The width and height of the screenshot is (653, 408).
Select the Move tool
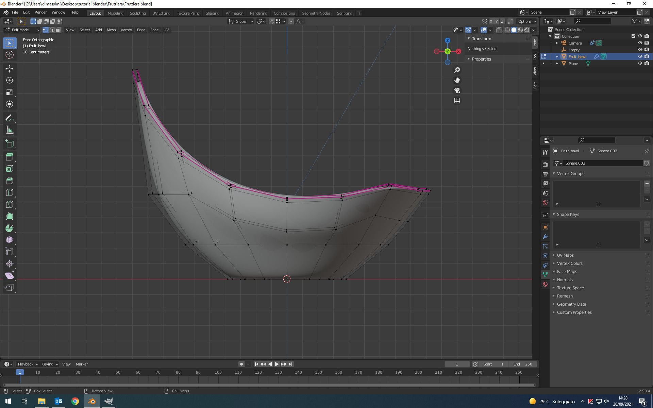click(x=10, y=69)
